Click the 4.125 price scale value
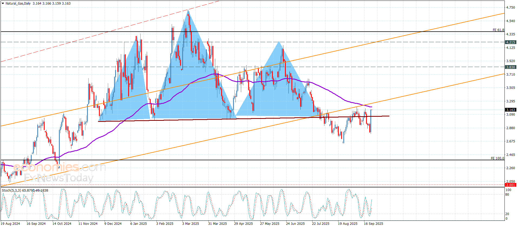Viewport: 518px width, 227px height. [x=510, y=48]
